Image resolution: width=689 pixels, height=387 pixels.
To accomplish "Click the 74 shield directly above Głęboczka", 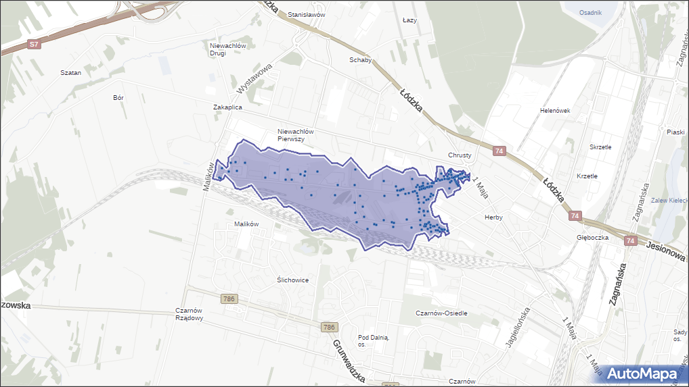I will pyautogui.click(x=575, y=215).
